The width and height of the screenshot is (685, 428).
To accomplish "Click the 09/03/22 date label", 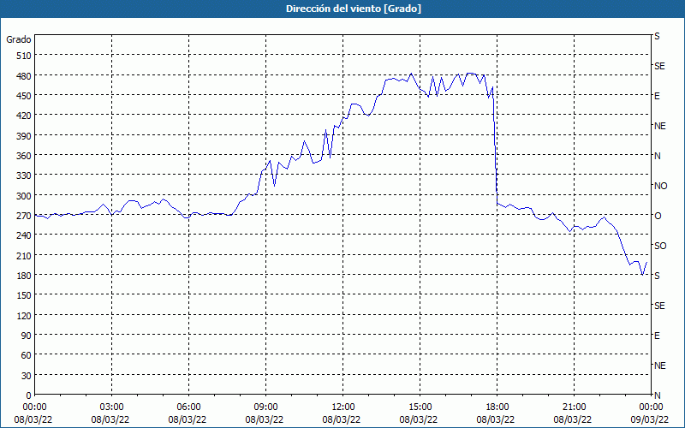I will pyautogui.click(x=650, y=419).
